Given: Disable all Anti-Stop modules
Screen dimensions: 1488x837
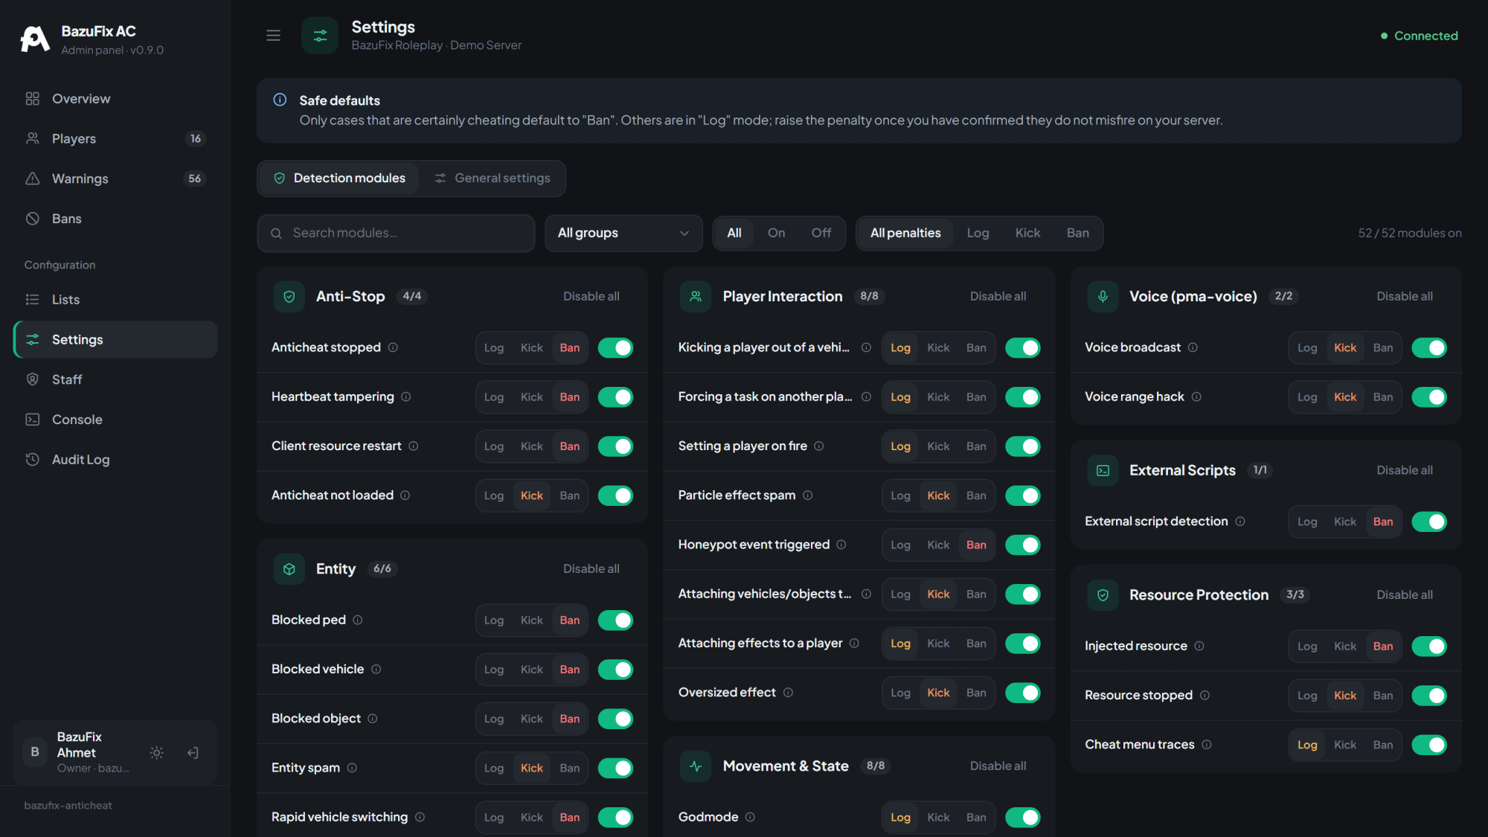Looking at the screenshot, I should 591,296.
